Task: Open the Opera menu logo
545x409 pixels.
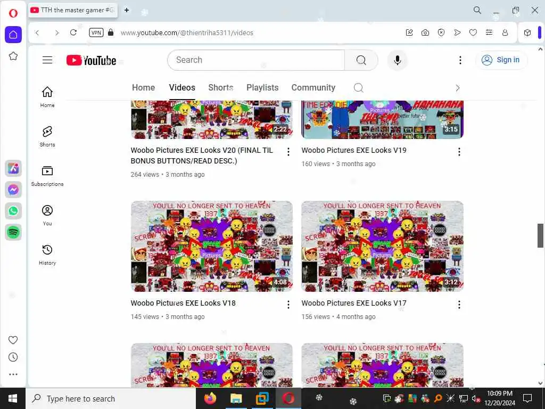Action: pos(13,13)
